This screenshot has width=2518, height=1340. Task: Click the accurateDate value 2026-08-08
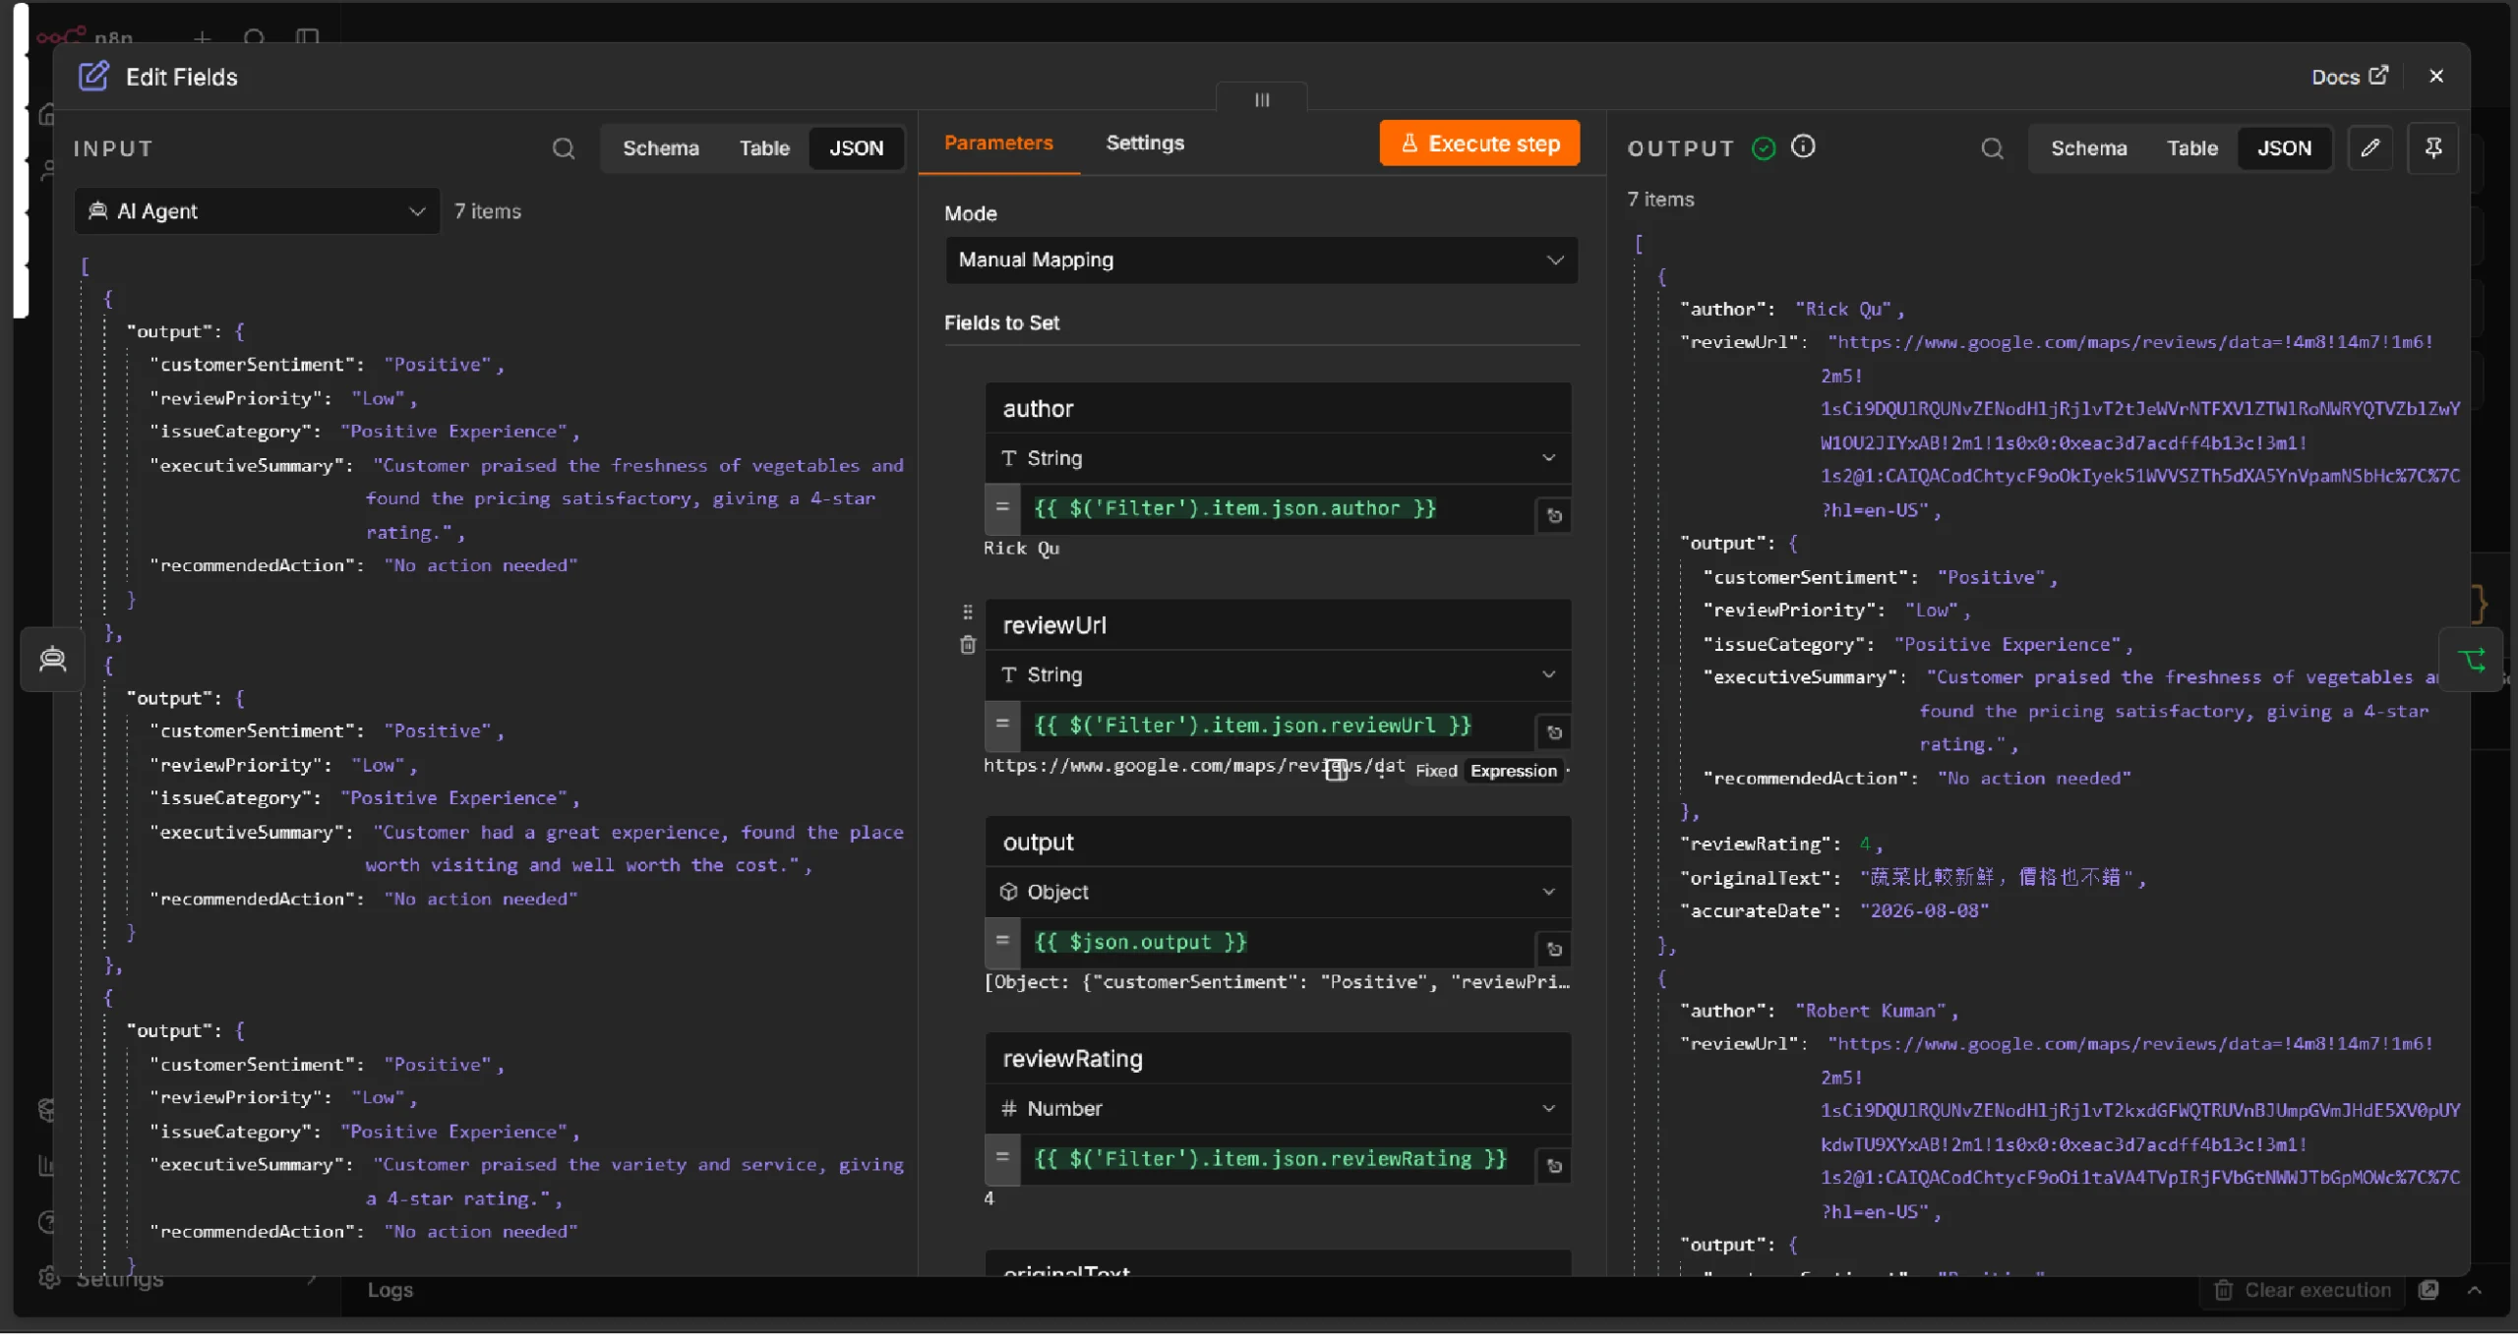(x=1924, y=911)
